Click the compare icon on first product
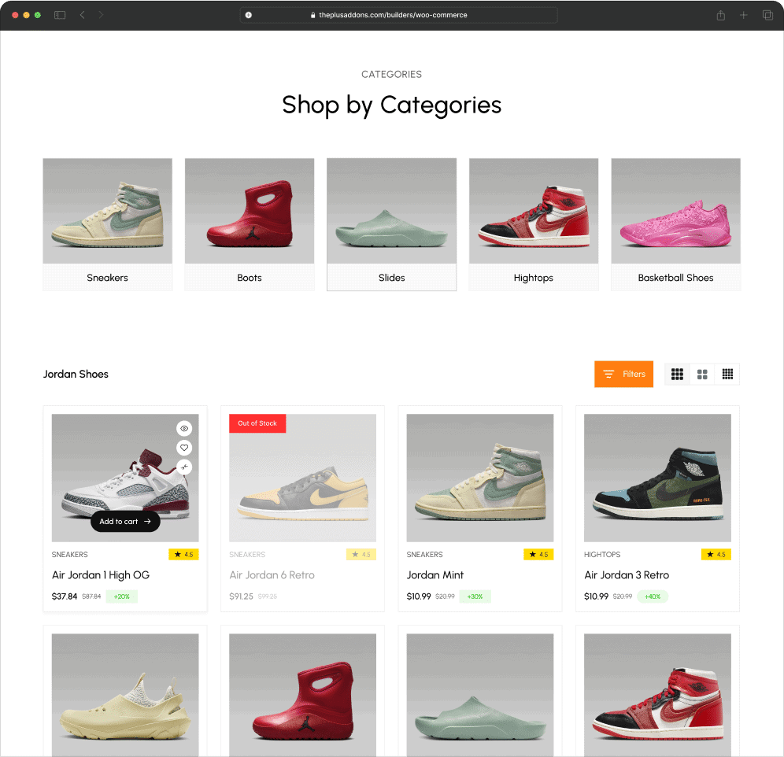This screenshot has height=757, width=784. tap(184, 467)
